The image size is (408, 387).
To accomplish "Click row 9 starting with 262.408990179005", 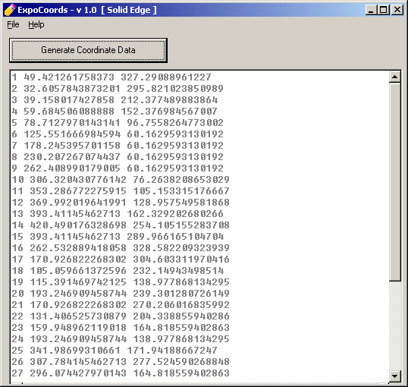I will coord(118,168).
